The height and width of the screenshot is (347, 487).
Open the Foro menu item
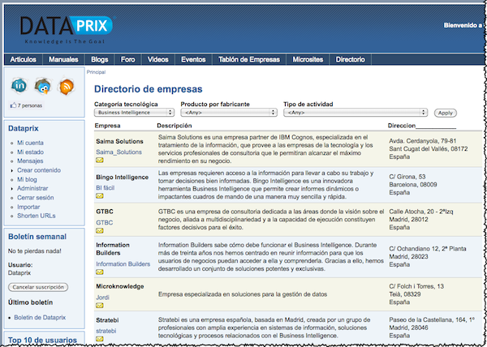click(x=127, y=59)
